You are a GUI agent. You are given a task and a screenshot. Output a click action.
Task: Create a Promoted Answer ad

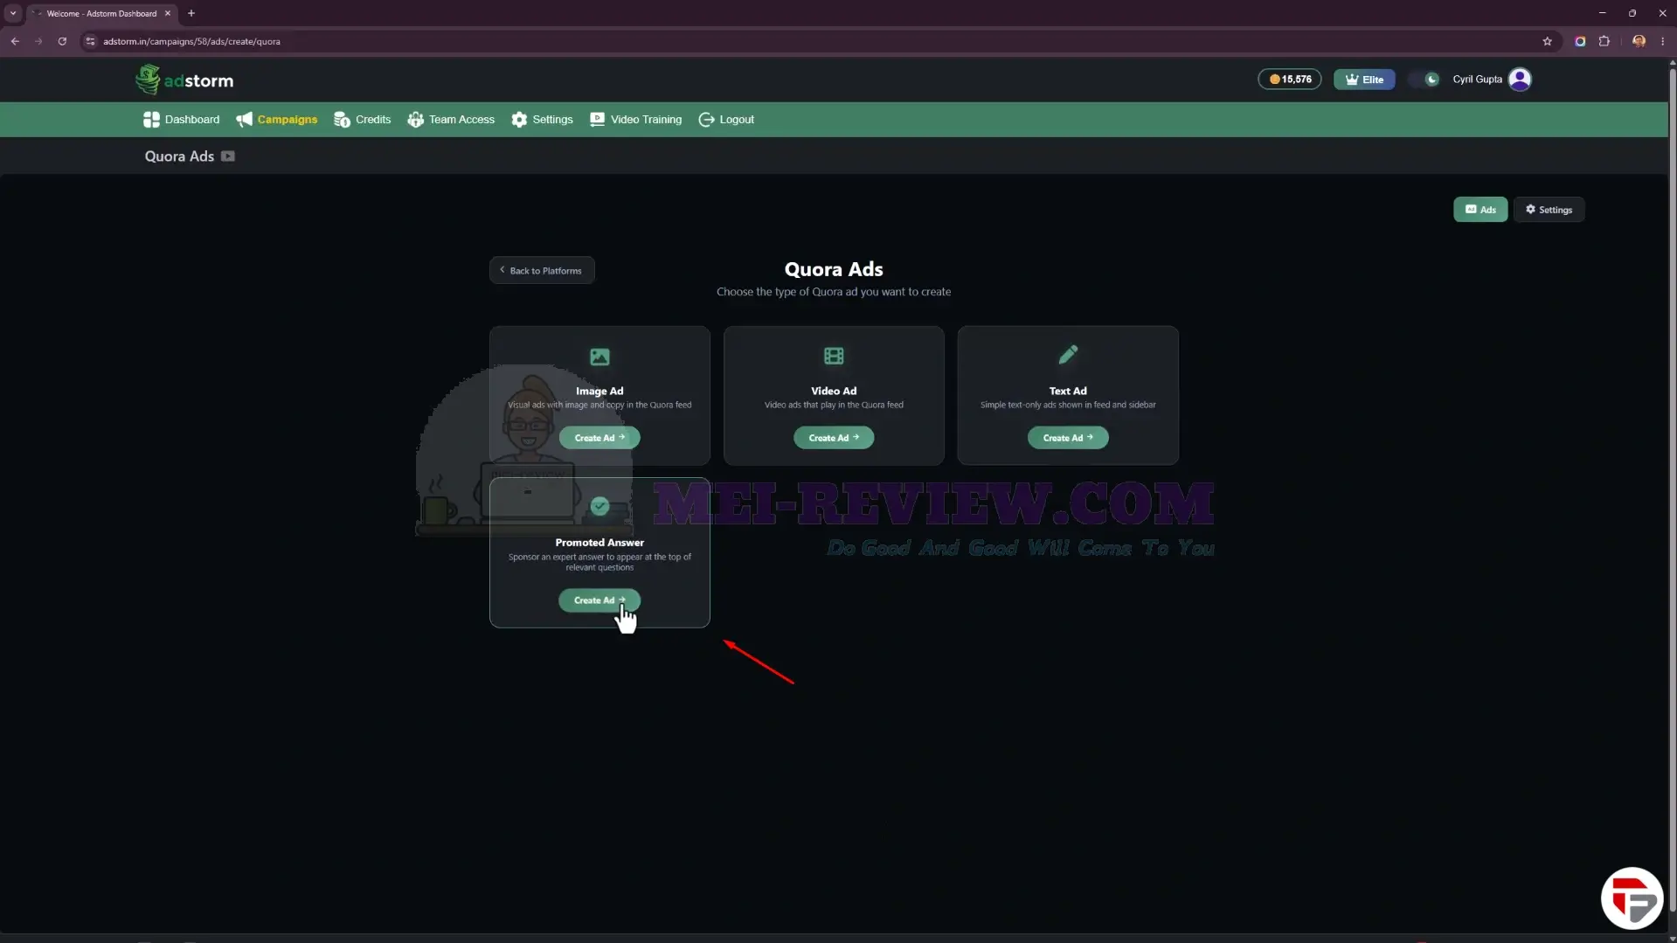coord(599,600)
